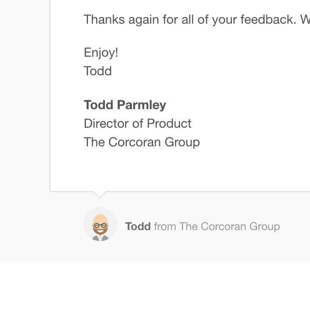Image resolution: width=310 pixels, height=310 pixels.
Task: Click the plain 'Todd' line under Enjoy!
Action: point(98,71)
